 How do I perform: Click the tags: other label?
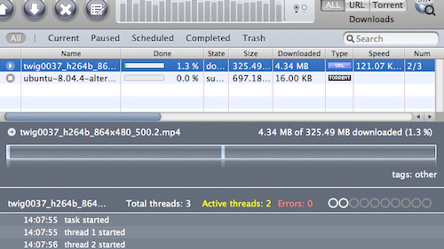click(414, 175)
